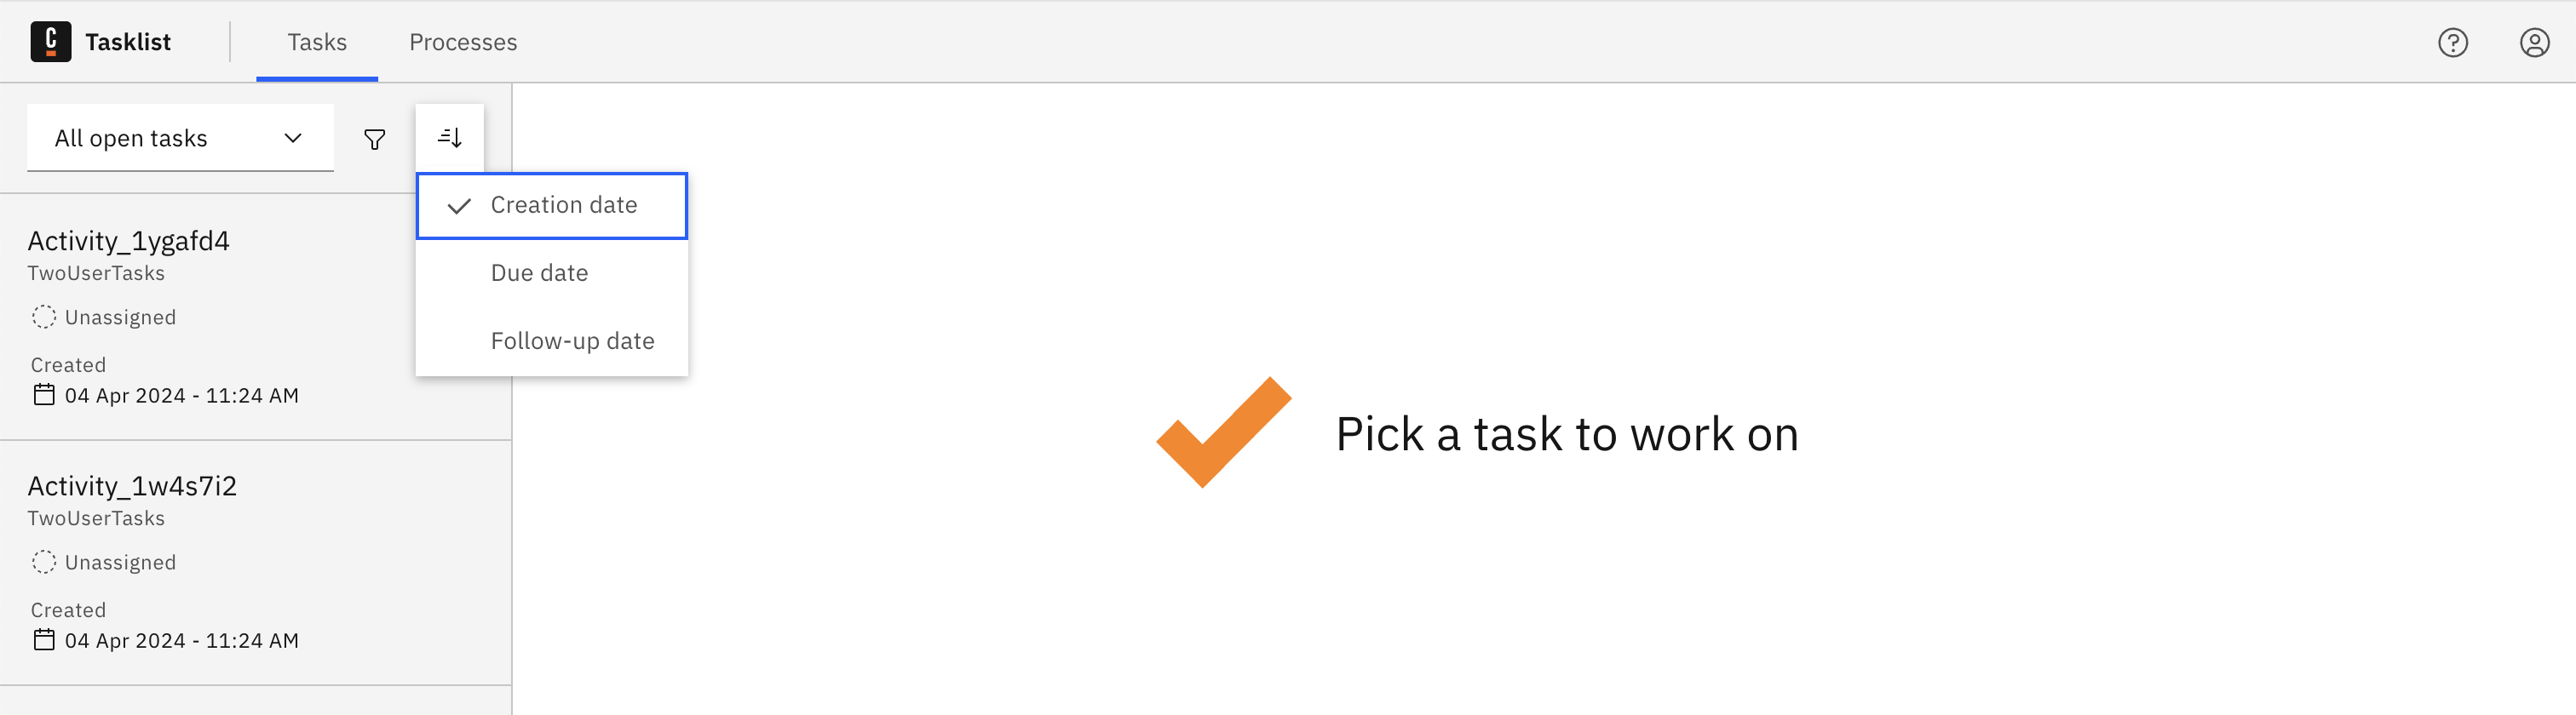Switch to the Tasks tab
Viewport: 2576px width, 715px height.
(317, 43)
